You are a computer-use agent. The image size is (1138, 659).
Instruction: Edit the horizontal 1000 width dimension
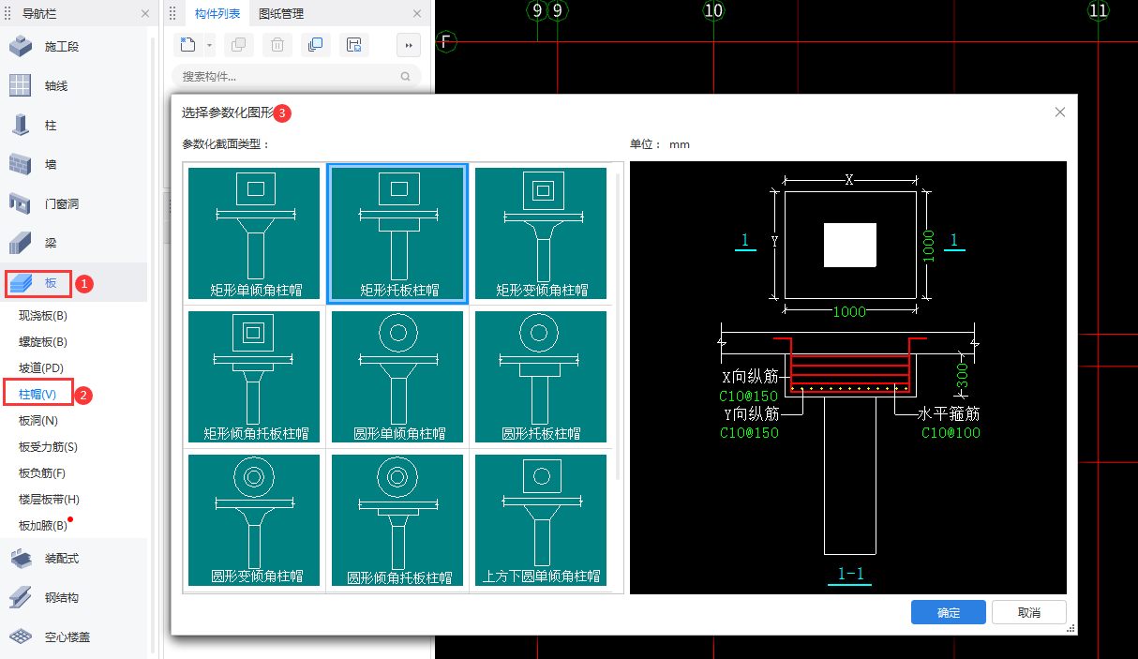[x=849, y=312]
